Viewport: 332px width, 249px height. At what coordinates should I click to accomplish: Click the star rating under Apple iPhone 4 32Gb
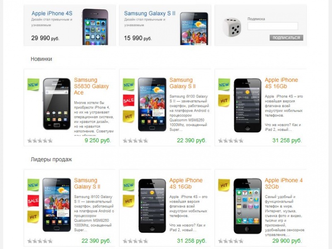[231, 241]
